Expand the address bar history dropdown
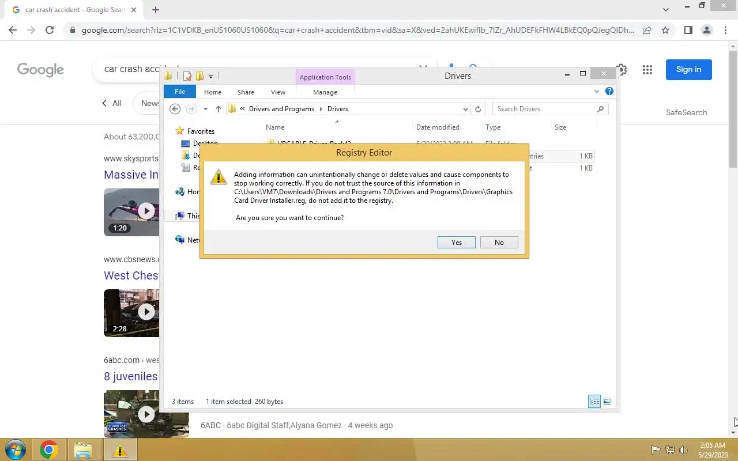The image size is (738, 461). point(465,109)
